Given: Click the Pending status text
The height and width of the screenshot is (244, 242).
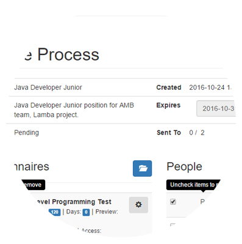Looking at the screenshot, I should pyautogui.click(x=26, y=133).
